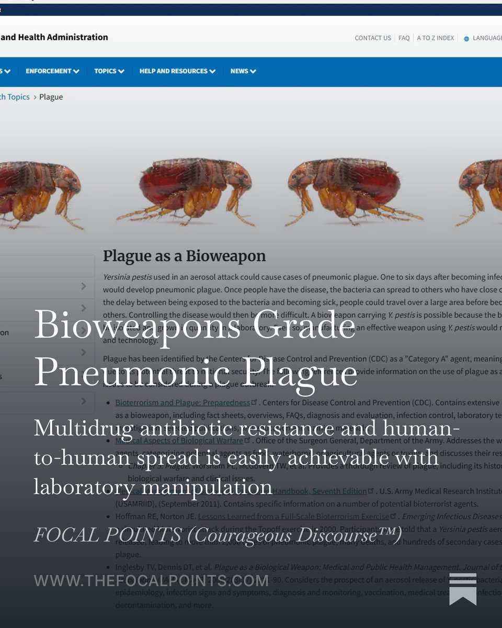Click the 'Bioweapons Grade Pneumonic Plague' headline
Viewport: 502px width, 628px height.
coord(196,349)
